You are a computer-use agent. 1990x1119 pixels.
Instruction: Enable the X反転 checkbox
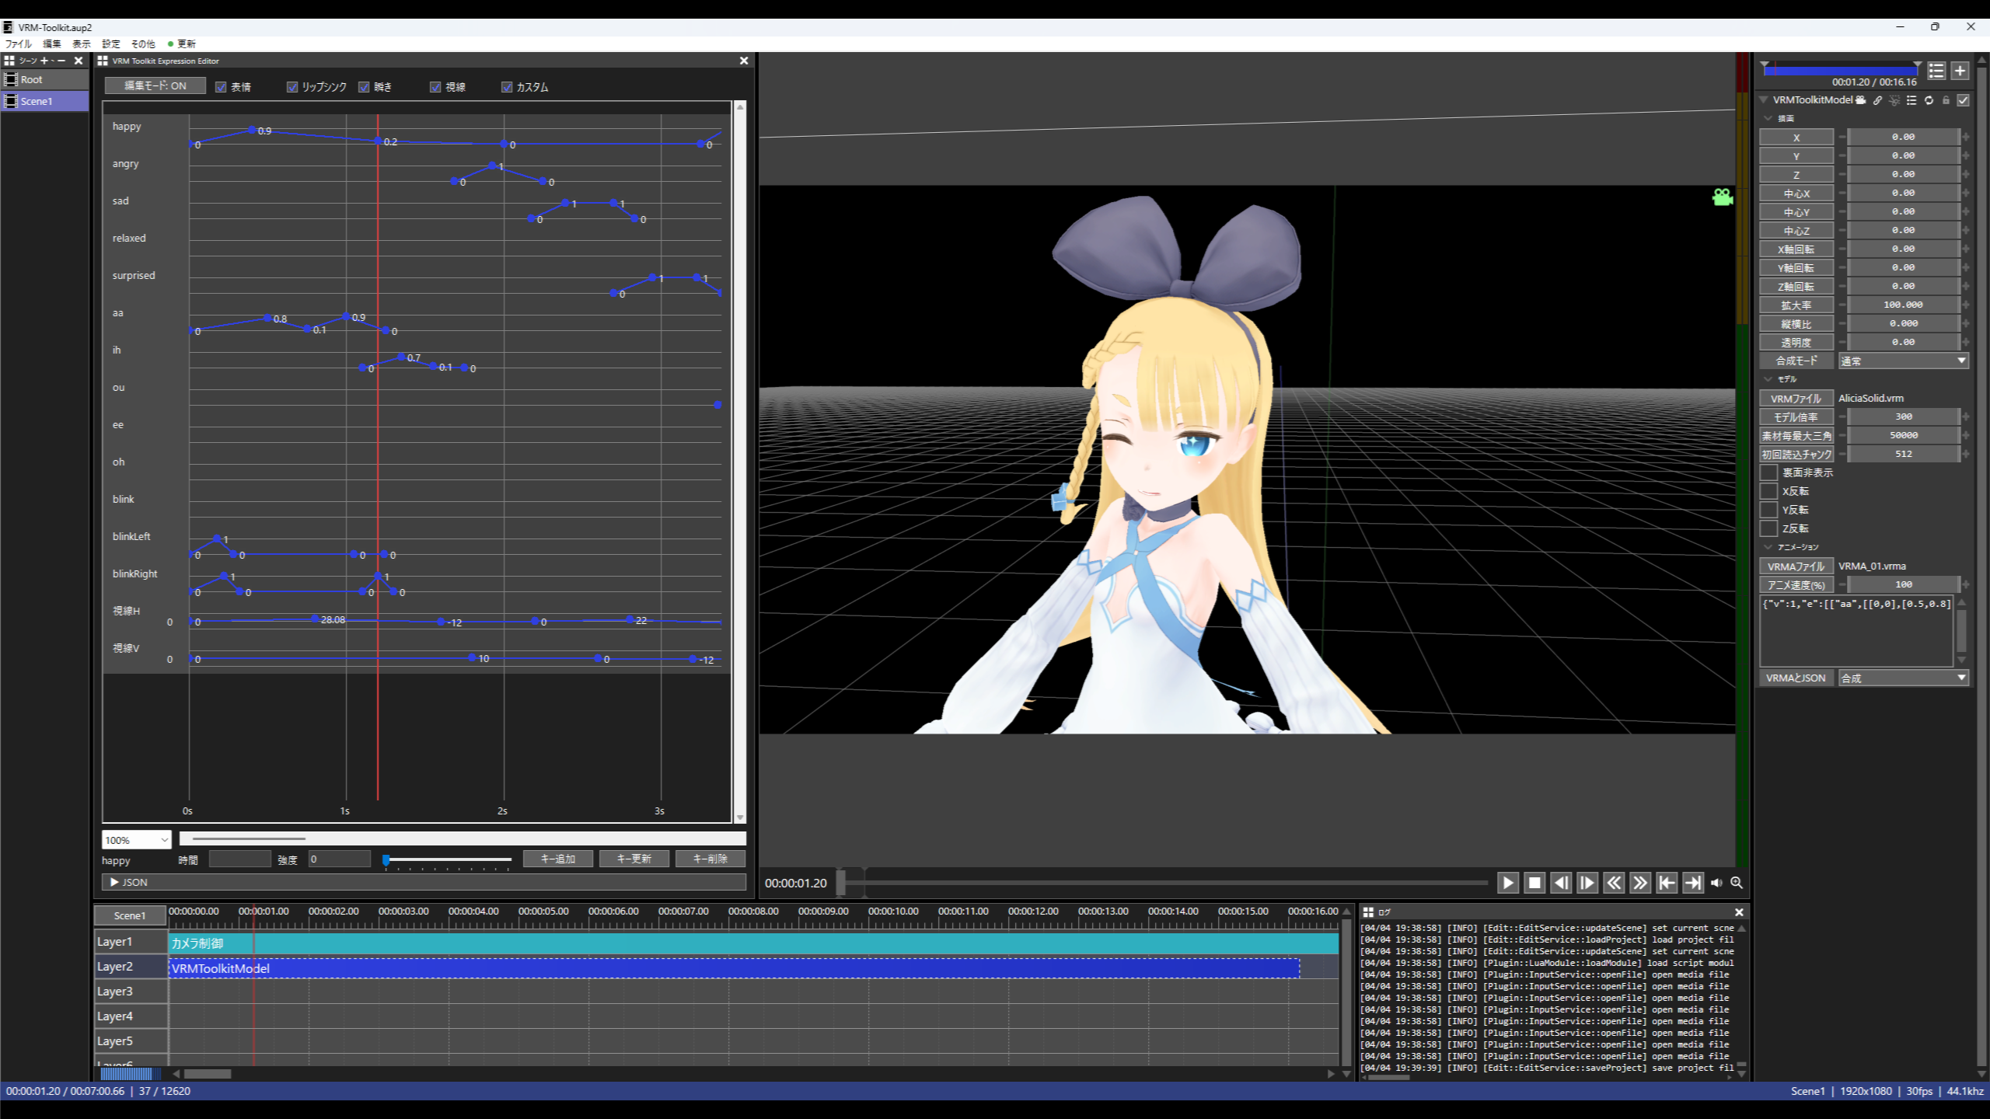click(1769, 491)
